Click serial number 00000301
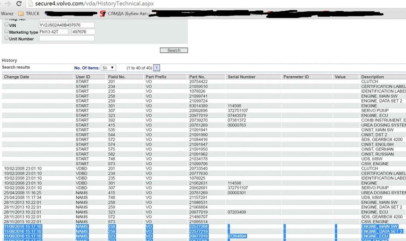This screenshot has width=406, height=241. pos(236,193)
